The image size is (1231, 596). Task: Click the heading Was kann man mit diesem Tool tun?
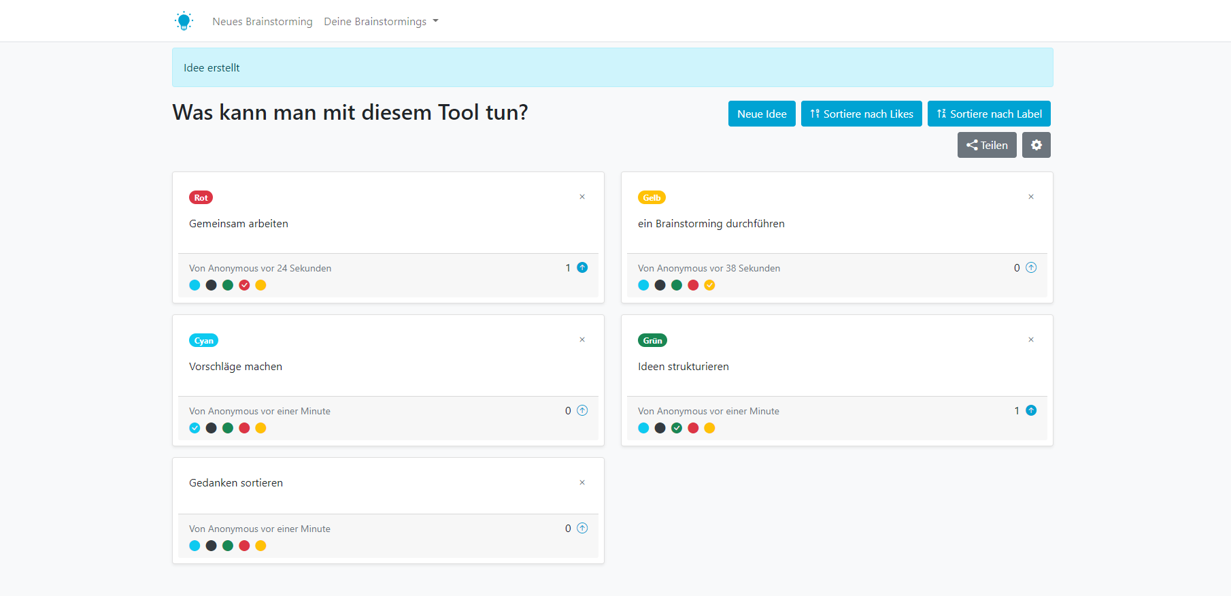(x=350, y=112)
